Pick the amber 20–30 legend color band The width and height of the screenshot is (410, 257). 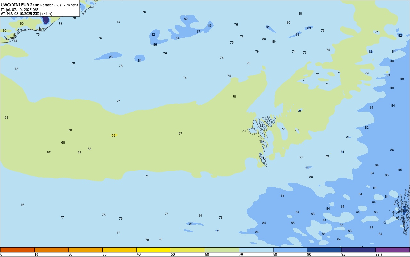pyautogui.click(x=86, y=250)
